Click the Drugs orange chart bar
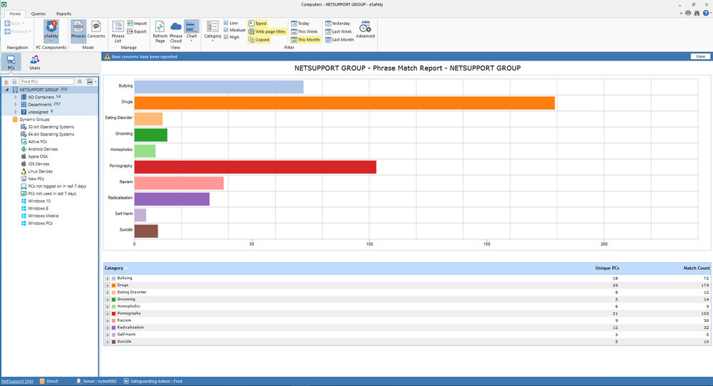This screenshot has width=713, height=386. (x=344, y=103)
